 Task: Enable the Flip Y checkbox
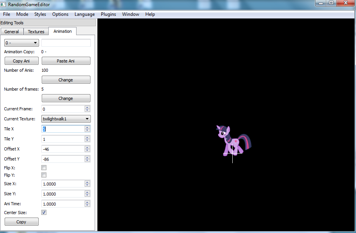click(44, 175)
